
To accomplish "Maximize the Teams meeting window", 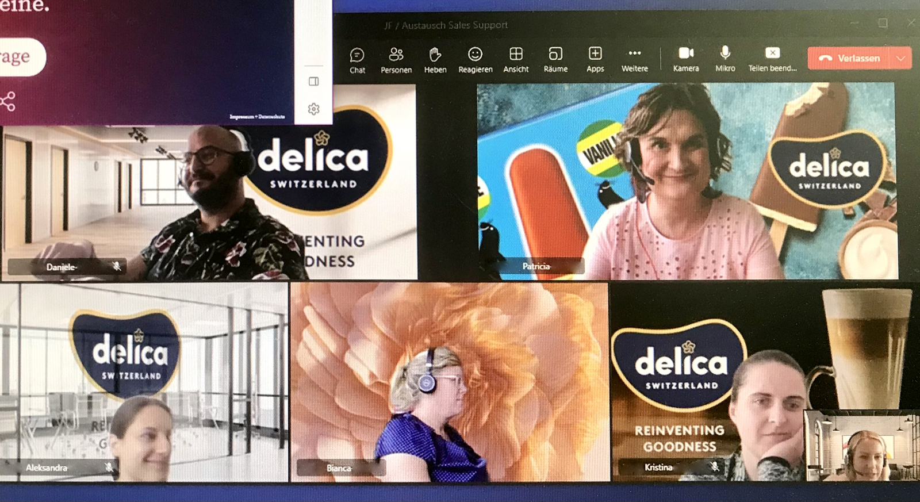I will [x=883, y=23].
